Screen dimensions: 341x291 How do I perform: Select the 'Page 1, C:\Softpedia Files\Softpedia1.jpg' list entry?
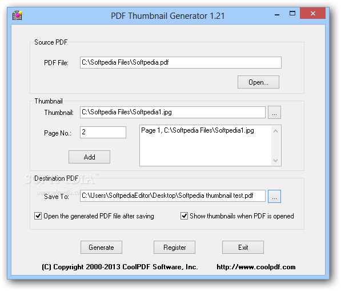pos(197,130)
